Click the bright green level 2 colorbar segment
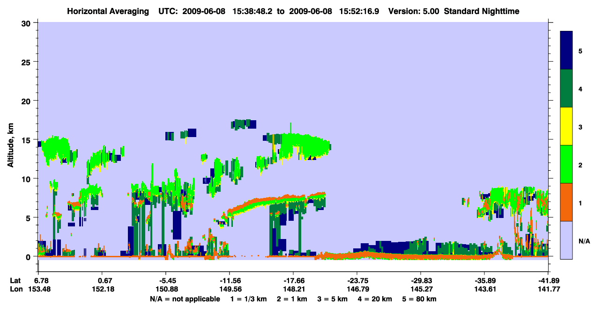Screen dimensions: 609x312 click(566, 164)
